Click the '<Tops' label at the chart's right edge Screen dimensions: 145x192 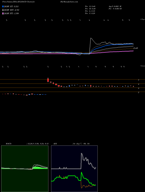pyautogui.click(x=142, y=19)
